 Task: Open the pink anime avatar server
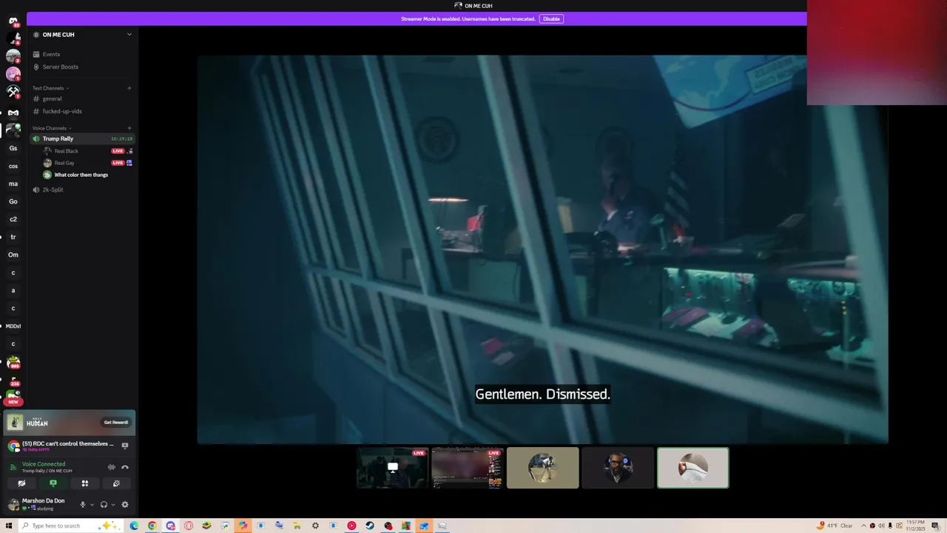(13, 73)
